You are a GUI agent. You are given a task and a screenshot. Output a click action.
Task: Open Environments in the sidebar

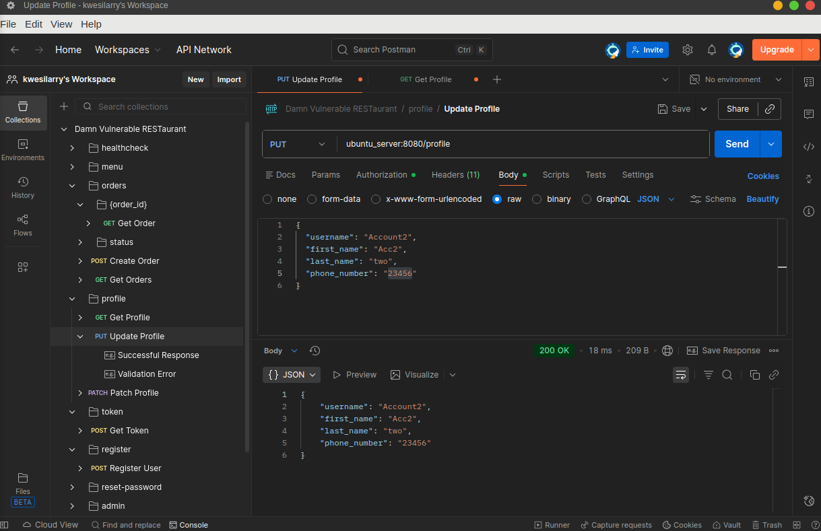(x=23, y=149)
